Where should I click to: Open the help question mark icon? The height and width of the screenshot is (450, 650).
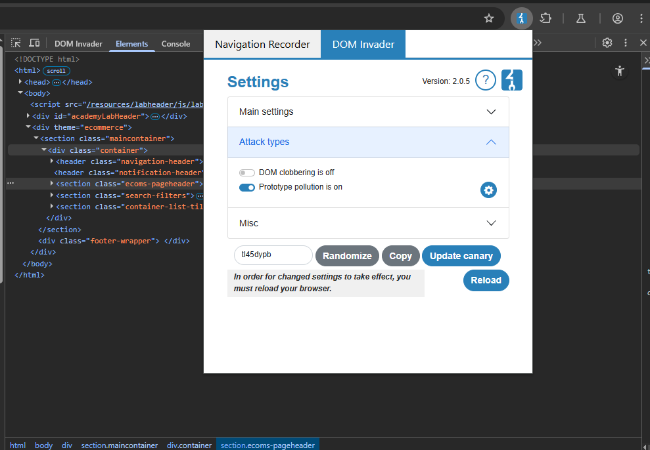tap(486, 80)
